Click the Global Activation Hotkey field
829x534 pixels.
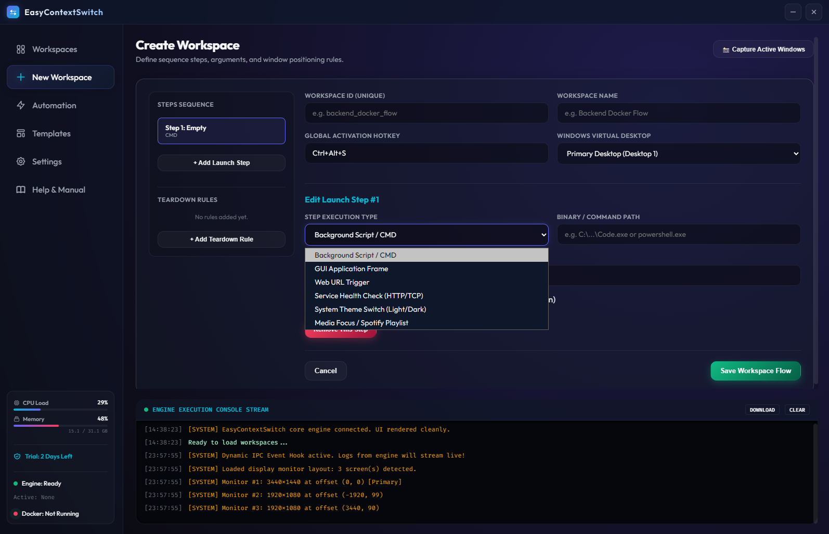click(426, 153)
